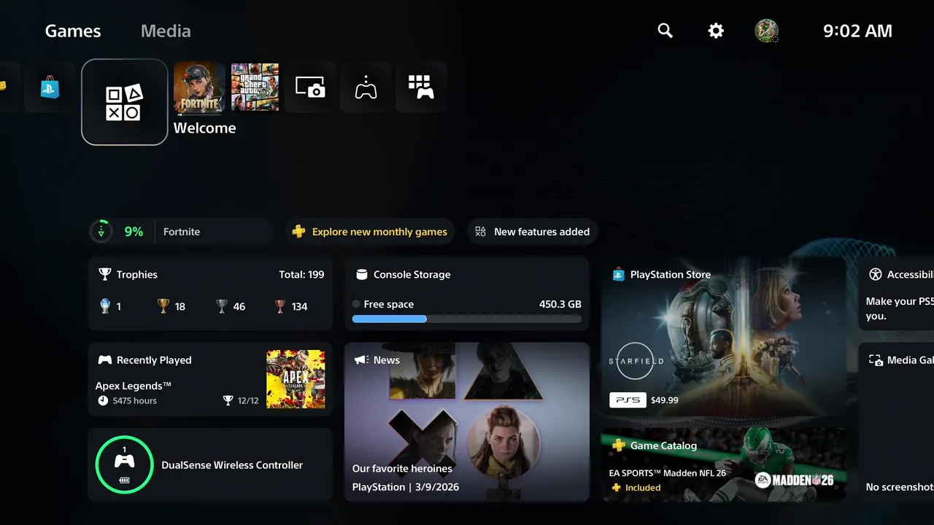Click the News megaphone icon
934x525 pixels.
pyautogui.click(x=361, y=360)
